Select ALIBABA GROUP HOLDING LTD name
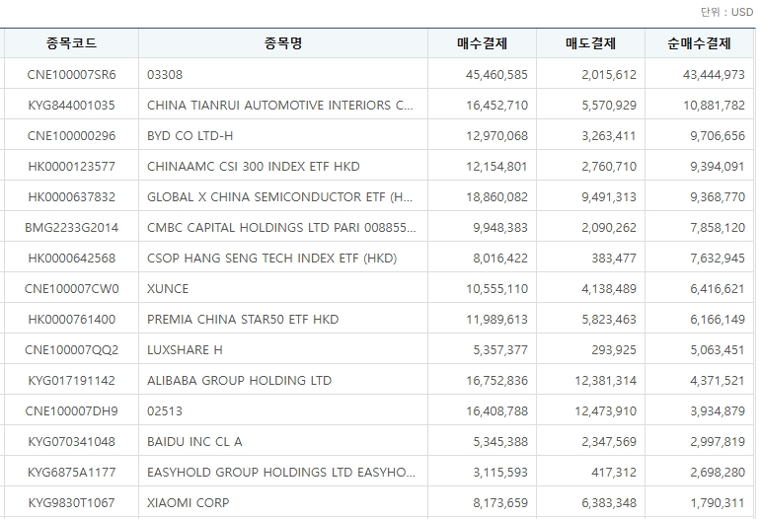 240,380
